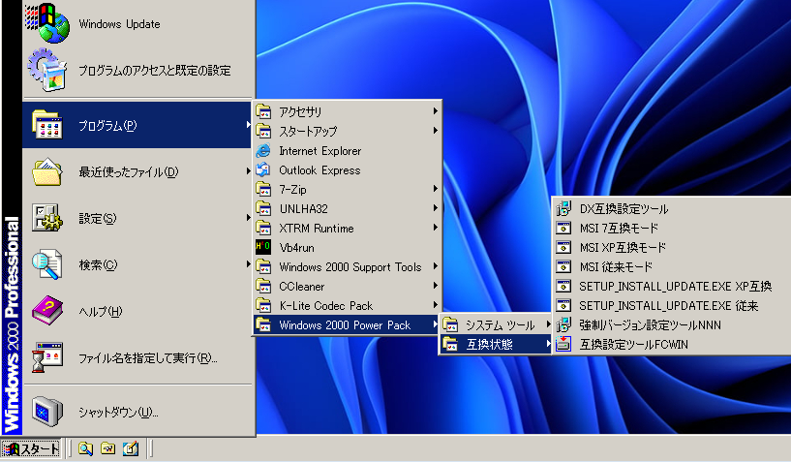Click the Vb4run icon
This screenshot has width=791, height=462.
263,247
